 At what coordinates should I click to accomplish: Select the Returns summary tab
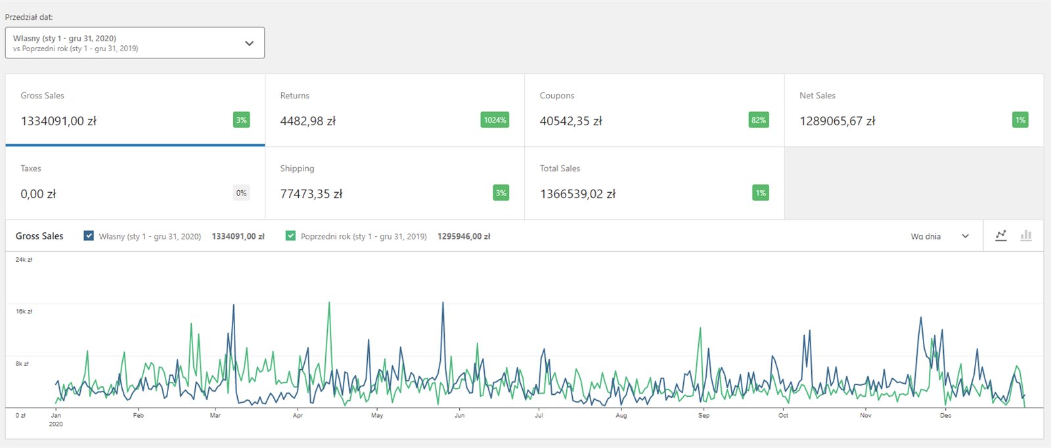pos(394,110)
